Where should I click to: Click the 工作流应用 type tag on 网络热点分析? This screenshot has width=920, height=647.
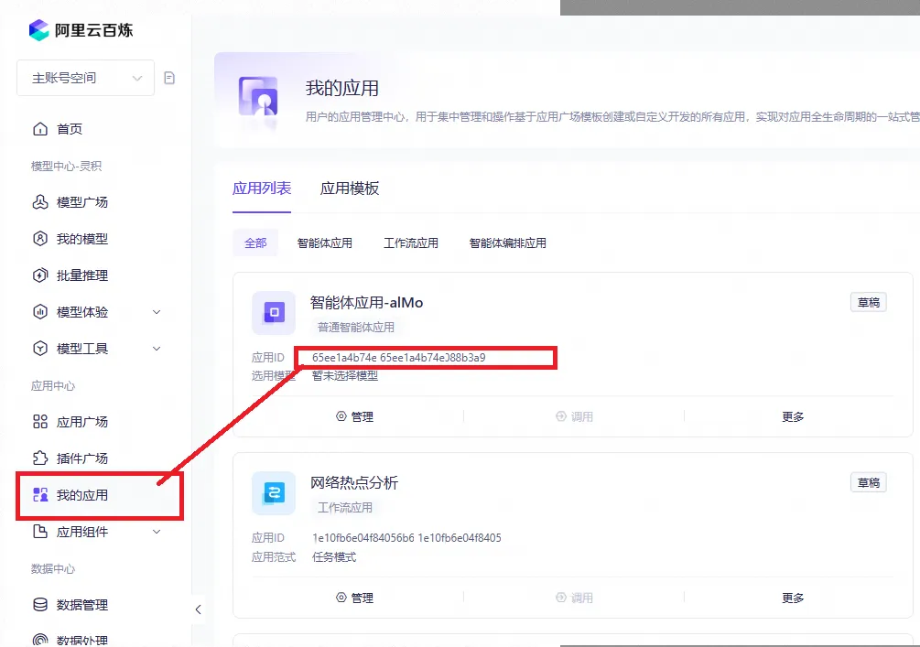pos(345,508)
